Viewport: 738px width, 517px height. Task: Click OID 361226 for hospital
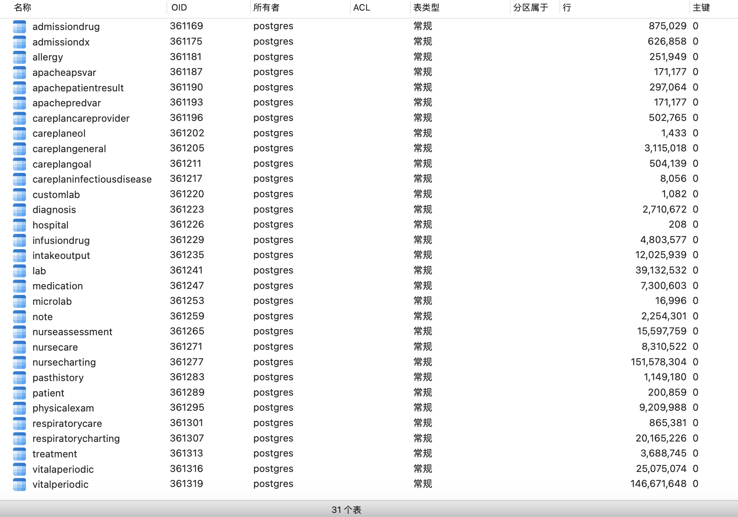pos(187,224)
